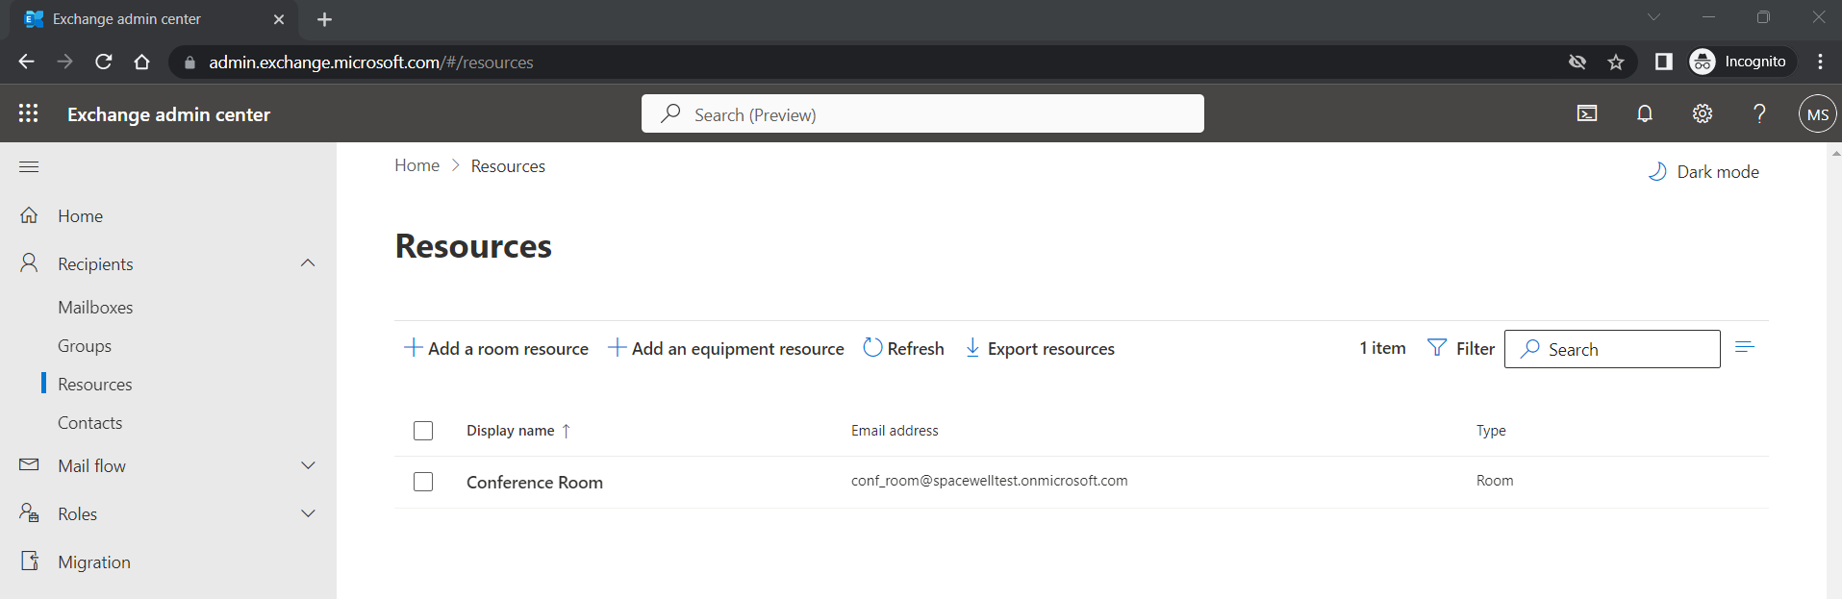Open the Mailboxes page
Image resolution: width=1842 pixels, height=599 pixels.
(x=95, y=308)
